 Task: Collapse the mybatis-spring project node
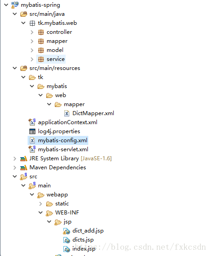6,5
